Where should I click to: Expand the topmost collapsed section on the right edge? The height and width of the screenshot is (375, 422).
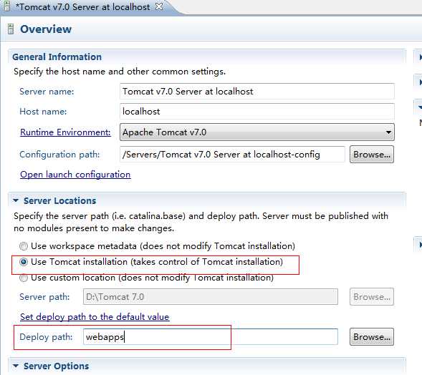coord(420,57)
